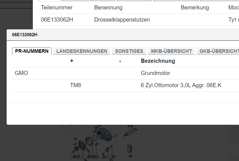Click the Drosselklappenstutzen name cell
This screenshot has width=239, height=161.
[x=122, y=20]
